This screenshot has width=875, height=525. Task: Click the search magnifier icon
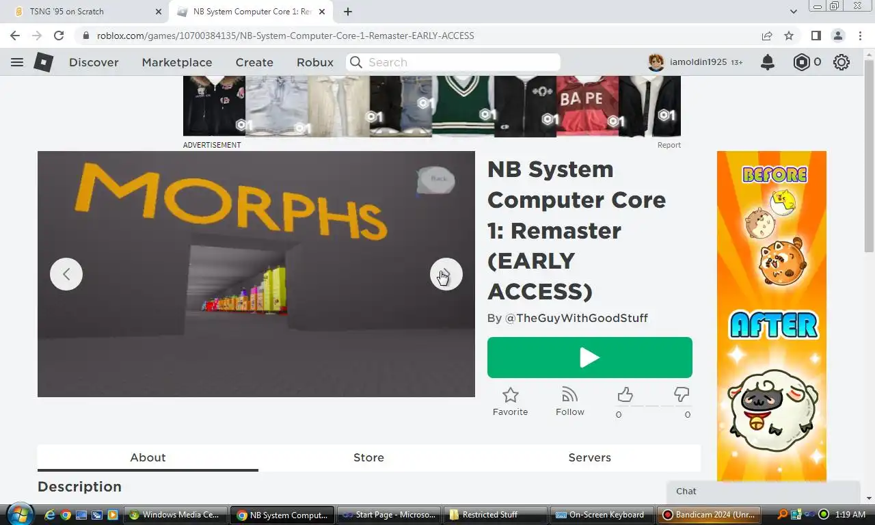click(x=356, y=62)
